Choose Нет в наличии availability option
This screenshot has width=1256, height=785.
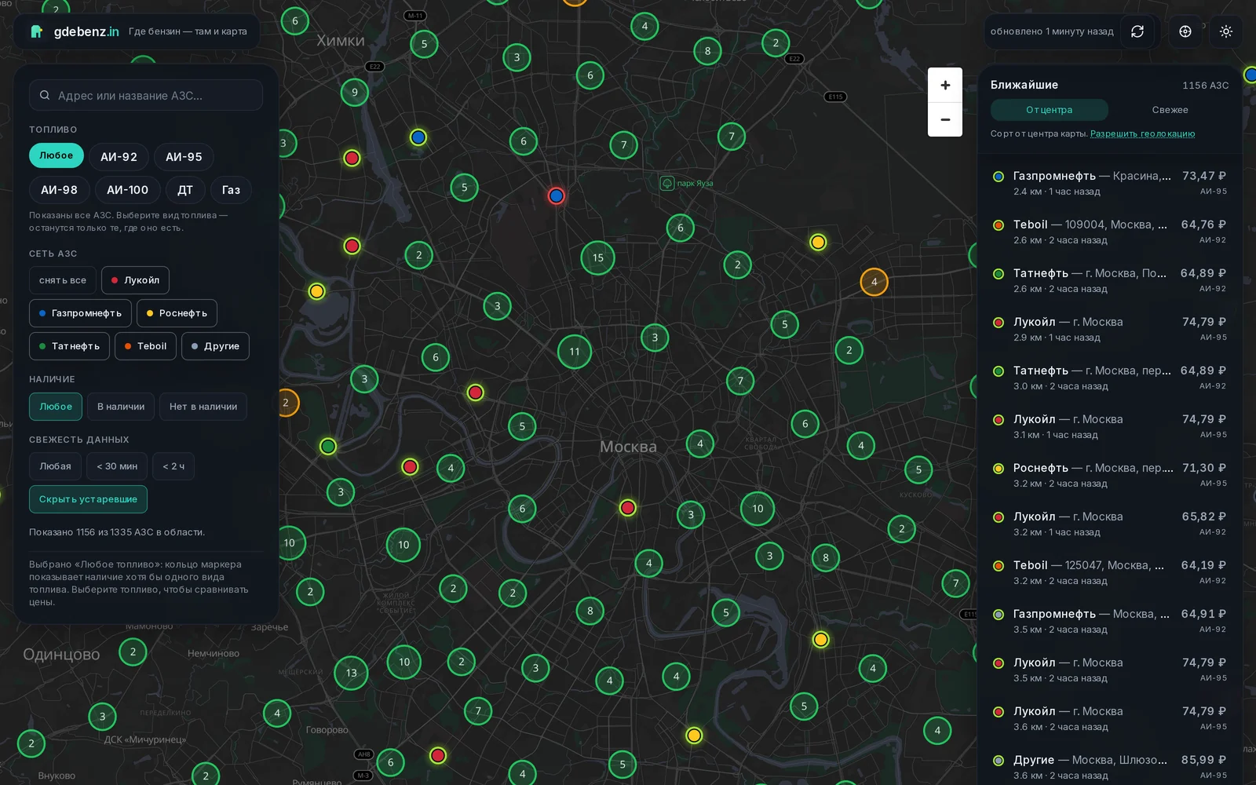(203, 407)
